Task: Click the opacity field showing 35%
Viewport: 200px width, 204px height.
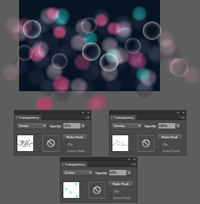Action: (x=72, y=126)
